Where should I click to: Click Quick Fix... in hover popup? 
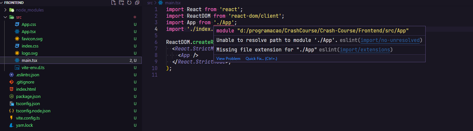261,59
